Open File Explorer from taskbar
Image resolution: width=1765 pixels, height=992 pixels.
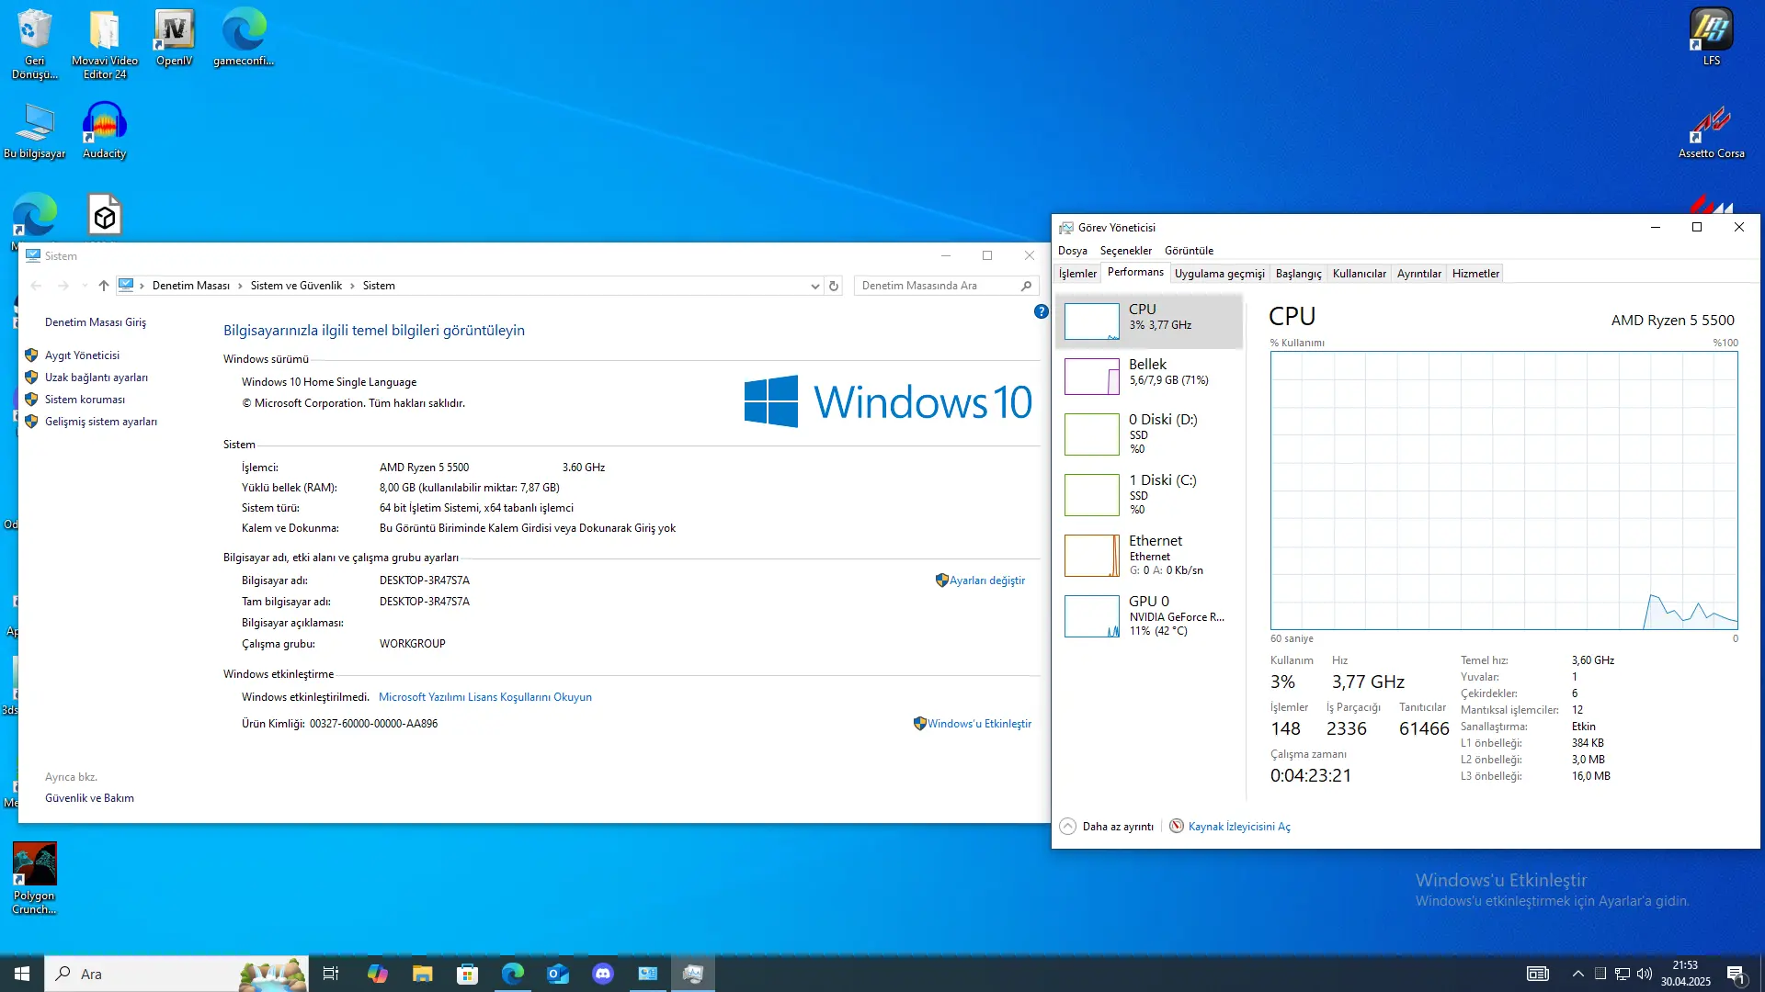pyautogui.click(x=422, y=974)
